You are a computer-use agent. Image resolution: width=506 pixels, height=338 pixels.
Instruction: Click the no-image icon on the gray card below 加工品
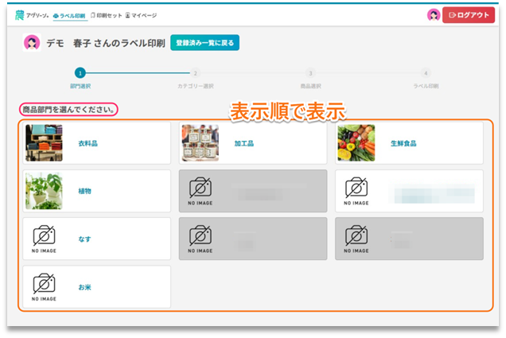point(200,190)
